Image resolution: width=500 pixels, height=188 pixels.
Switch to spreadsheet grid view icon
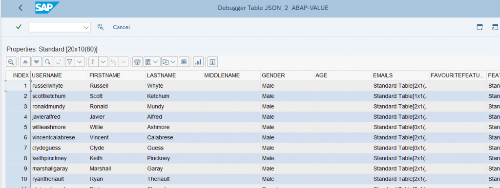(x=184, y=62)
